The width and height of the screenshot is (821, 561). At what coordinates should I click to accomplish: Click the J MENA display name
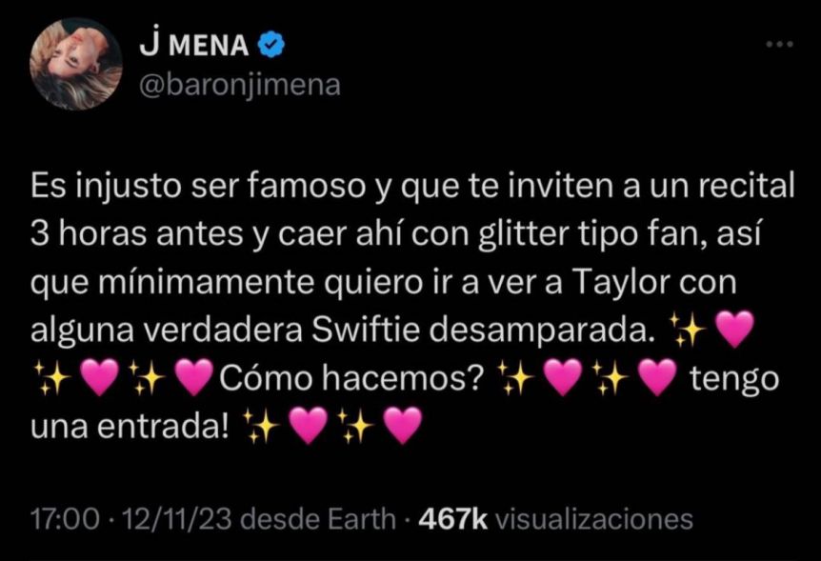click(193, 45)
